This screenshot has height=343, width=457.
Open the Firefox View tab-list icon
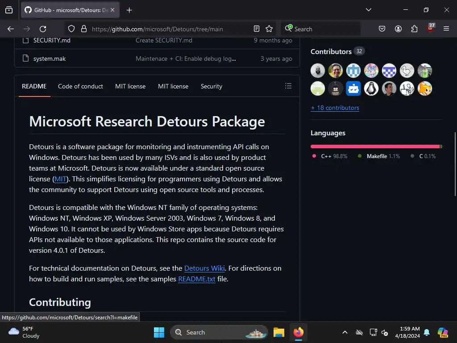9,10
